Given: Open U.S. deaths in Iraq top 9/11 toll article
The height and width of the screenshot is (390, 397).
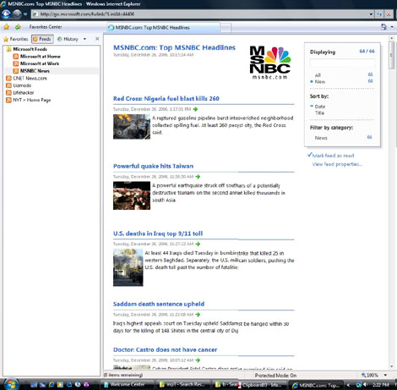Looking at the screenshot, I should [158, 233].
